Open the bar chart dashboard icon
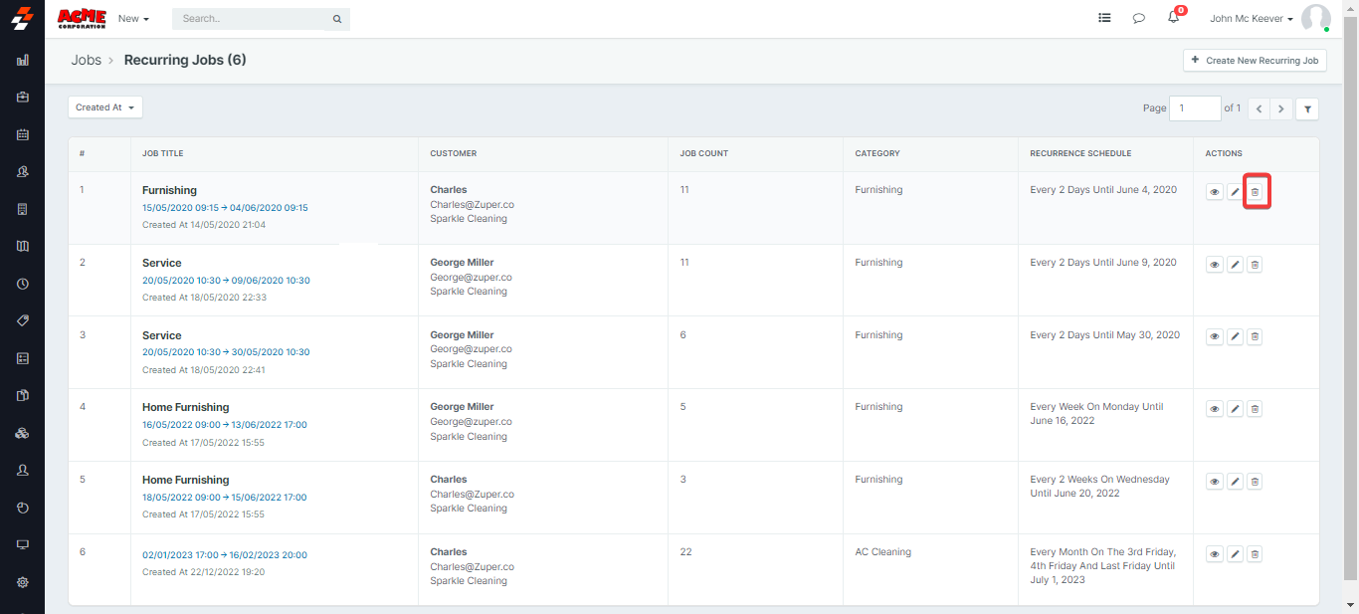 coord(23,60)
